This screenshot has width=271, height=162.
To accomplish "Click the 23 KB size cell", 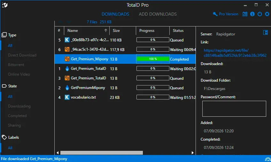I will [115, 98].
